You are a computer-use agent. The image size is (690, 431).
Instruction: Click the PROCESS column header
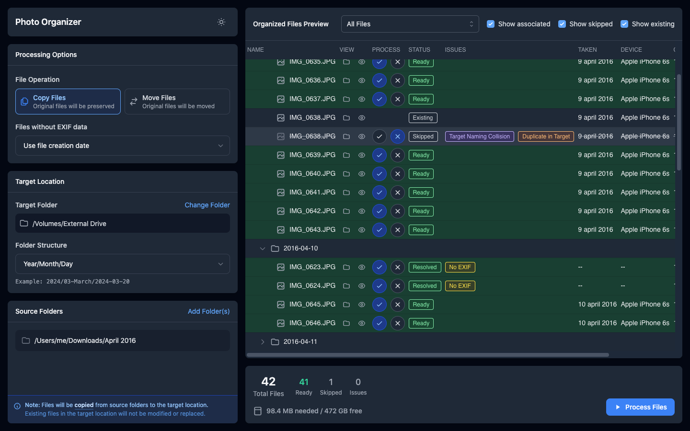tap(386, 50)
